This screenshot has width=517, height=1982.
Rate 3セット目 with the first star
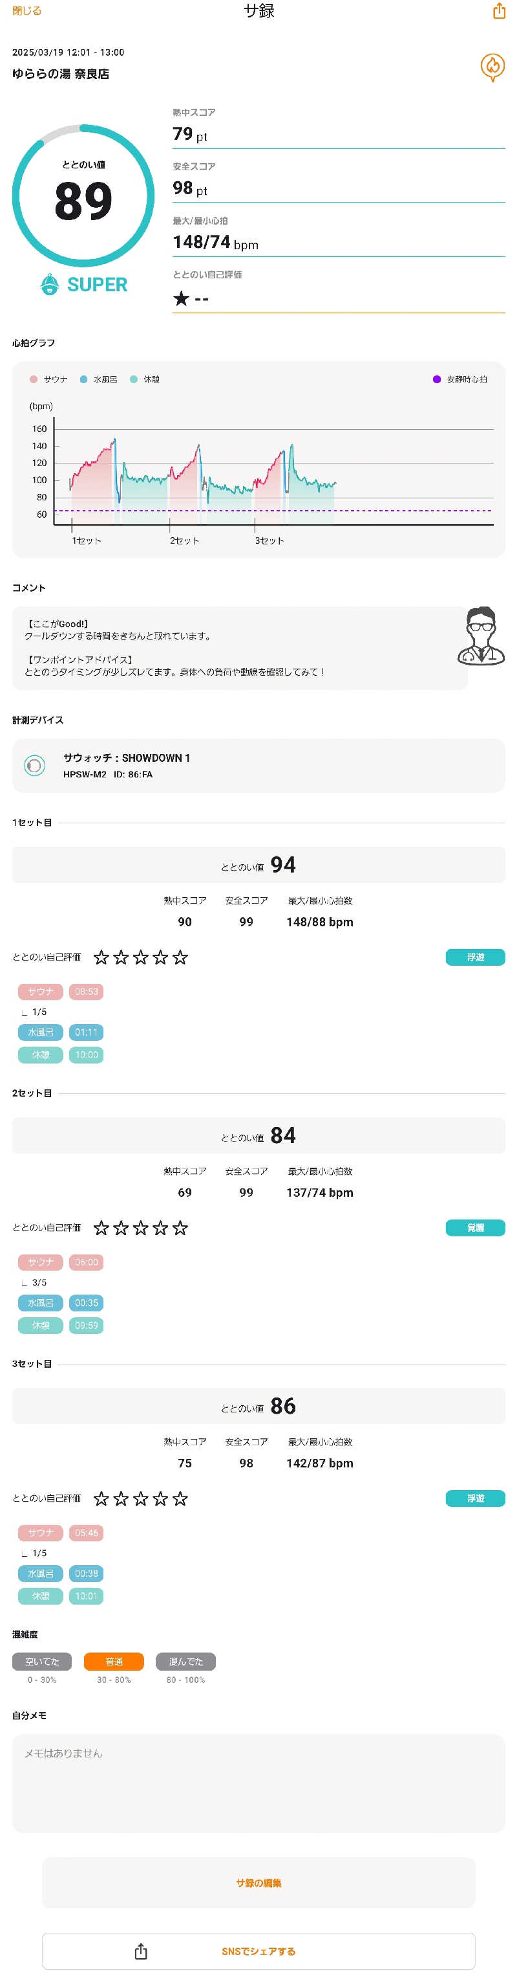[101, 1499]
